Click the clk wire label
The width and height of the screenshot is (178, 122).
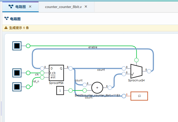pyautogui.click(x=37, y=74)
